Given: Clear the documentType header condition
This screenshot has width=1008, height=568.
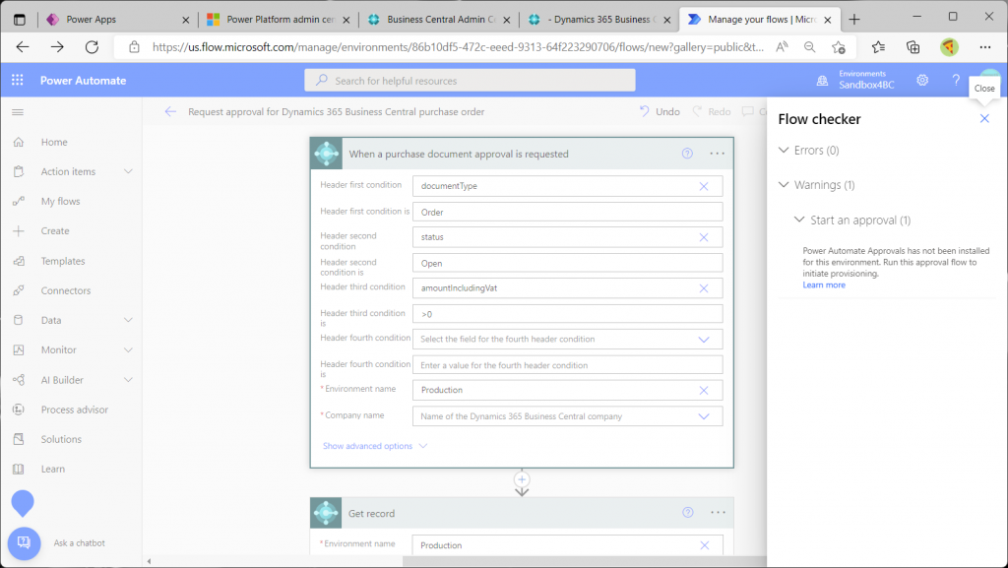Looking at the screenshot, I should (704, 186).
